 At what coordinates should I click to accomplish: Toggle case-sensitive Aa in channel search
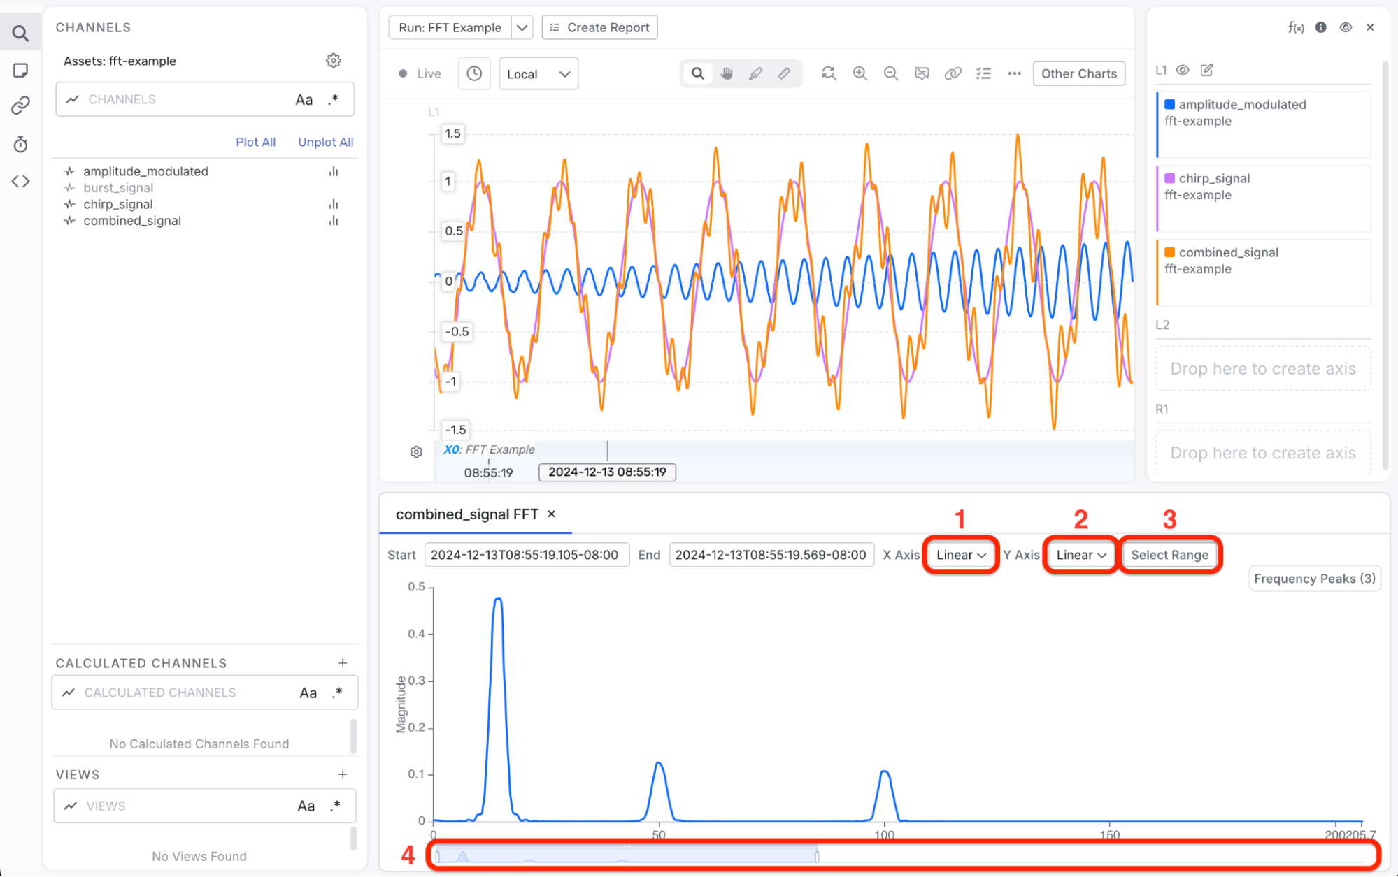(304, 100)
